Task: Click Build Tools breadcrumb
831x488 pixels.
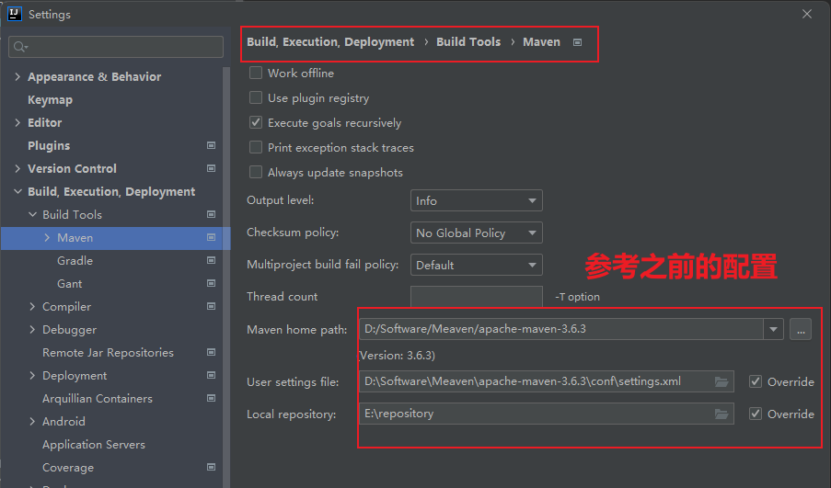Action: [468, 41]
